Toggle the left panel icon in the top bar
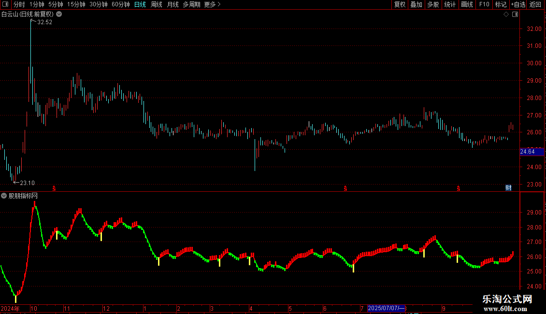Screen dimensions: 546x314 point(5,4)
